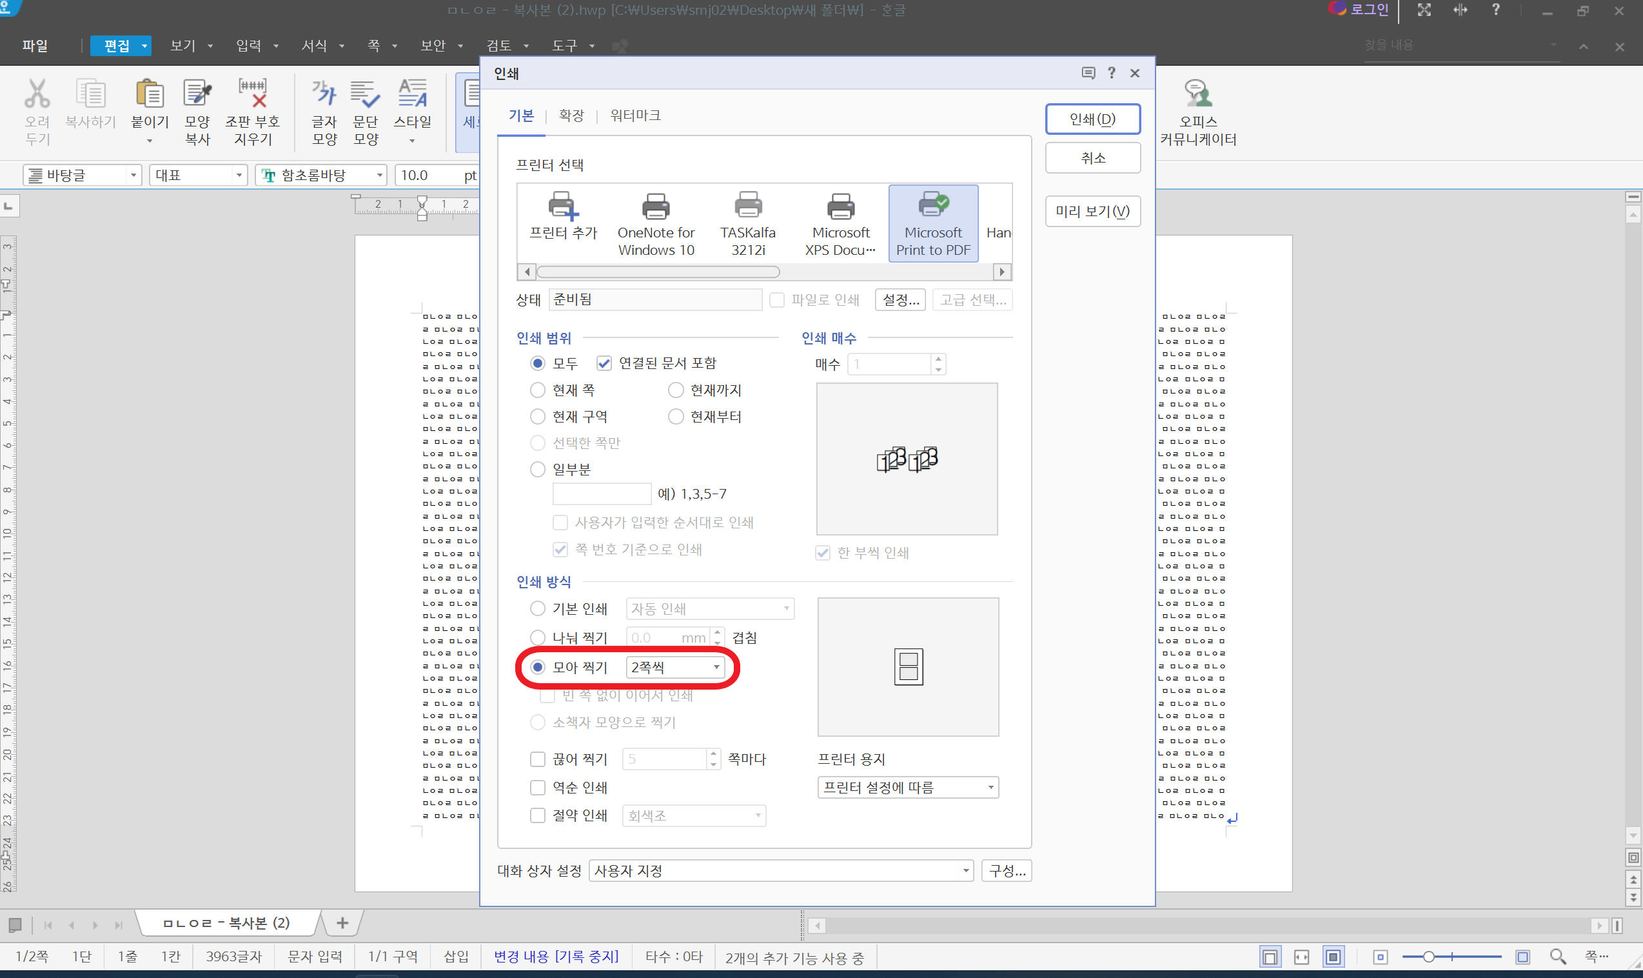The height and width of the screenshot is (978, 1643).
Task: Click the 일부분 page range input field
Action: (x=601, y=494)
